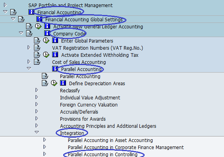Open documentation icon for Activate Extended Withholding Tax
The width and height of the screenshot is (224, 157).
[37, 54]
